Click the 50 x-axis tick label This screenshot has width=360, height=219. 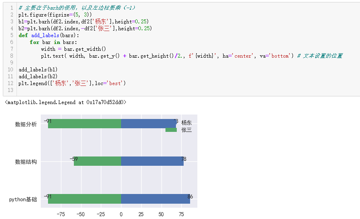(161, 215)
